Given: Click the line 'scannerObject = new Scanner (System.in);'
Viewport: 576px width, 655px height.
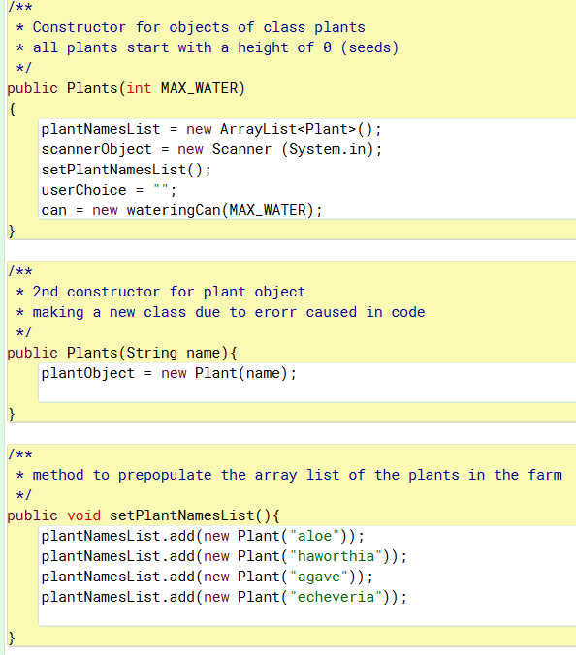Looking at the screenshot, I should point(211,149).
